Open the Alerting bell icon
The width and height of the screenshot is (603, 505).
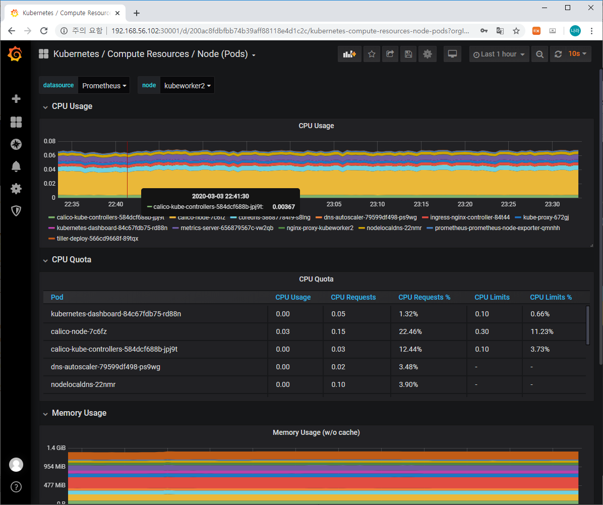click(16, 166)
